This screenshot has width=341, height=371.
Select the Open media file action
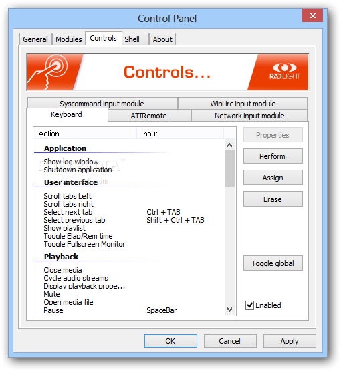pyautogui.click(x=68, y=302)
